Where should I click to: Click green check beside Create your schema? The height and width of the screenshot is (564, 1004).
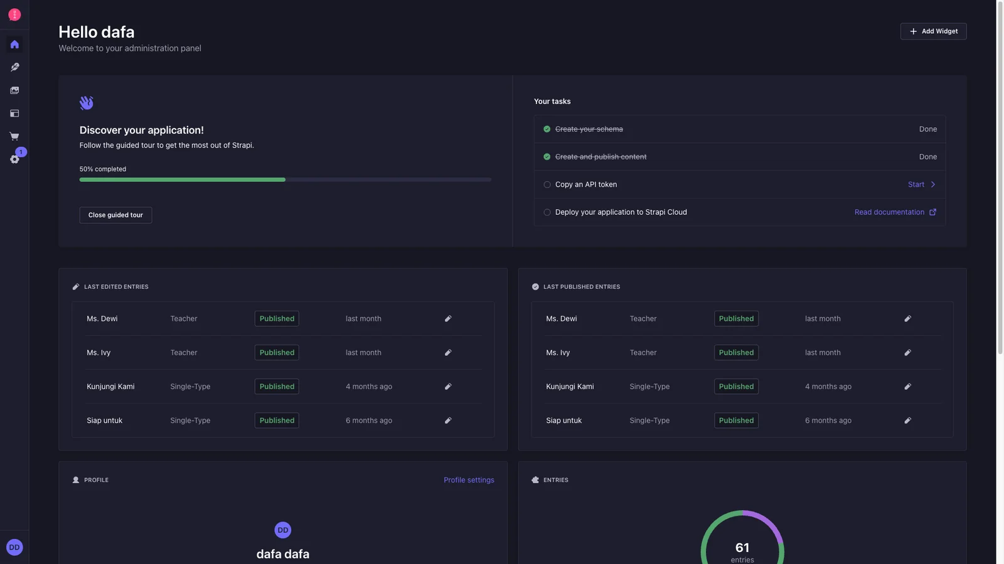(547, 129)
